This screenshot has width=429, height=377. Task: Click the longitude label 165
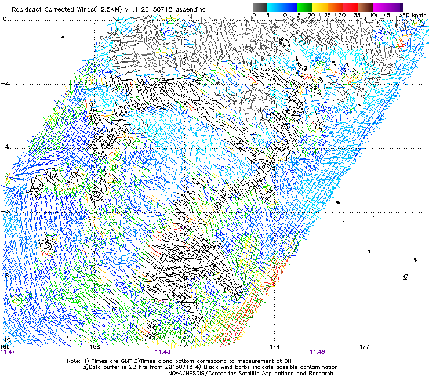(5, 346)
